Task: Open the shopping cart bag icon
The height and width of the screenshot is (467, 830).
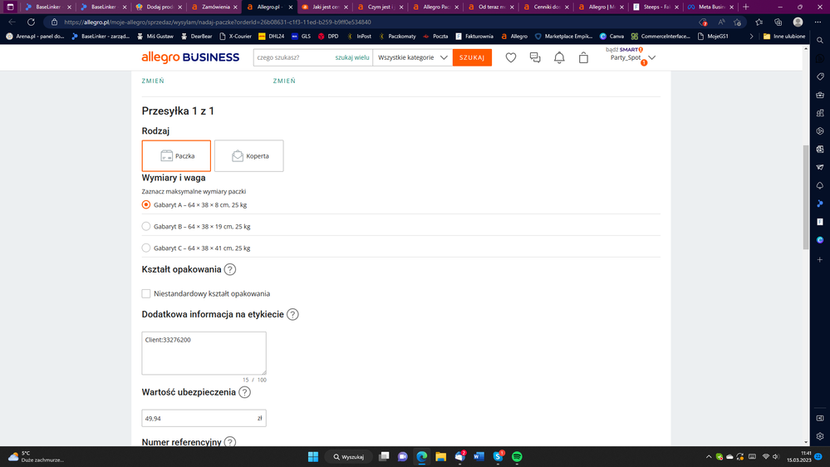Action: coord(583,57)
